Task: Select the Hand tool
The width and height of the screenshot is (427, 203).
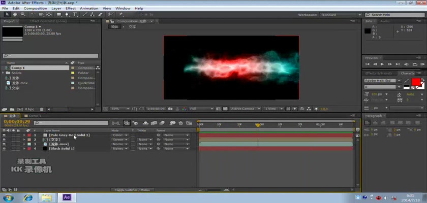Action: click(15, 14)
